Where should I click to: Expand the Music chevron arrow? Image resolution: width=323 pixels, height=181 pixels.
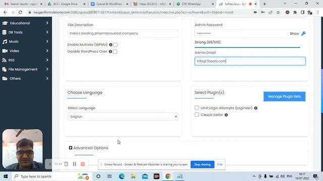(x=47, y=41)
